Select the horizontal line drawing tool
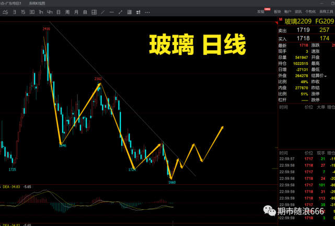The image size is (335, 226). point(111,12)
